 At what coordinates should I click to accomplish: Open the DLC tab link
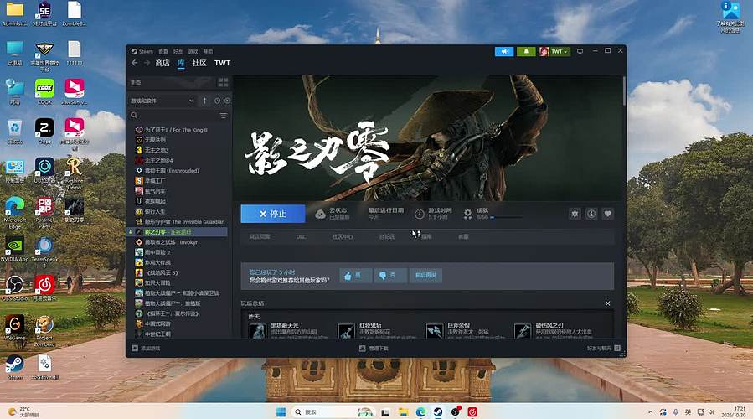(x=301, y=237)
